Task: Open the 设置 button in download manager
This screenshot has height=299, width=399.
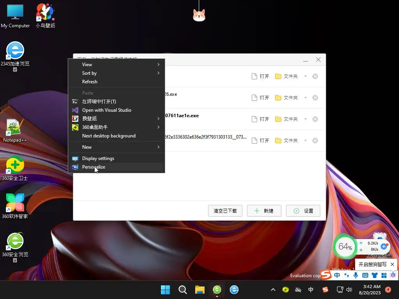Action: [303, 211]
